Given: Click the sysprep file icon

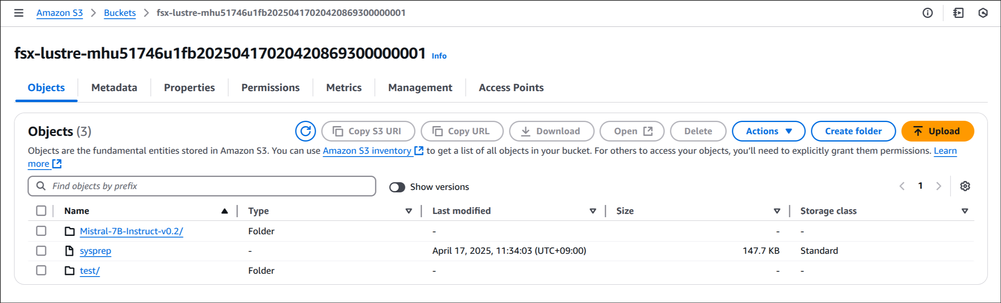Looking at the screenshot, I should tap(70, 251).
